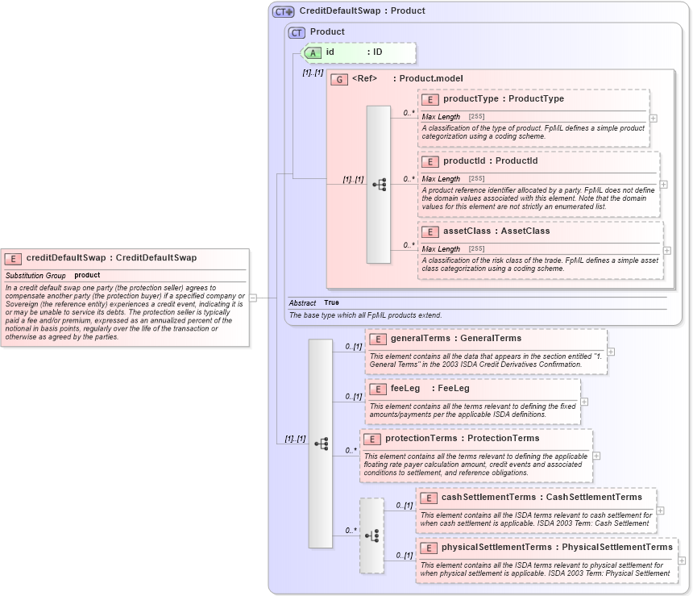693x596 pixels.
Task: Expand the feeLeg element
Action: tap(584, 402)
